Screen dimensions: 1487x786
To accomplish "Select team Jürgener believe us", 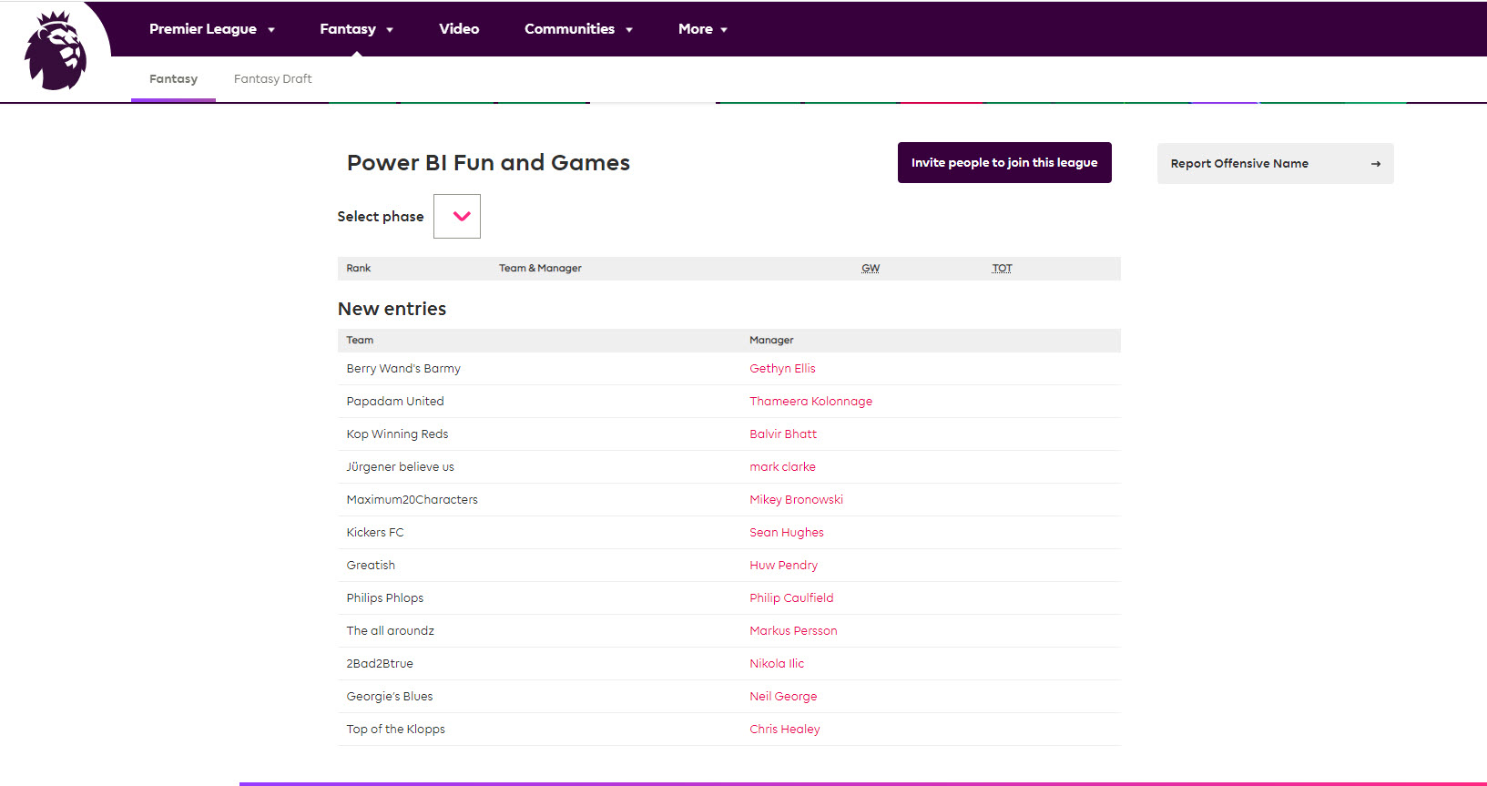I will tap(400, 467).
